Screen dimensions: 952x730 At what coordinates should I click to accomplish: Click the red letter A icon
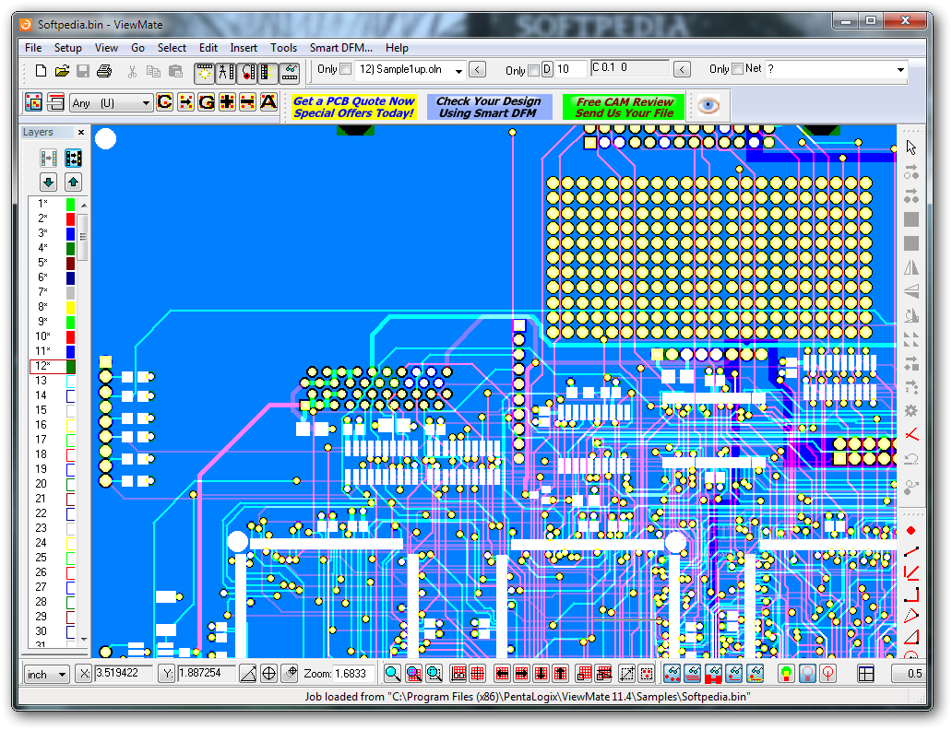point(268,102)
